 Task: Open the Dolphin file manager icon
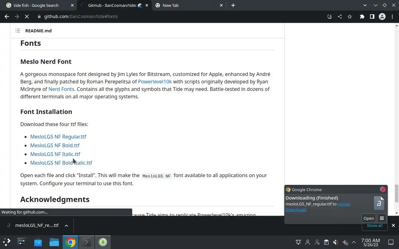pos(54,242)
